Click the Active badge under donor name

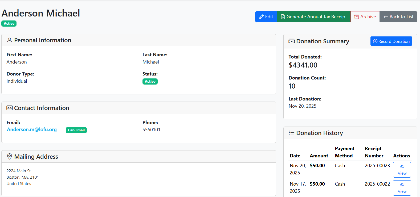click(x=9, y=23)
